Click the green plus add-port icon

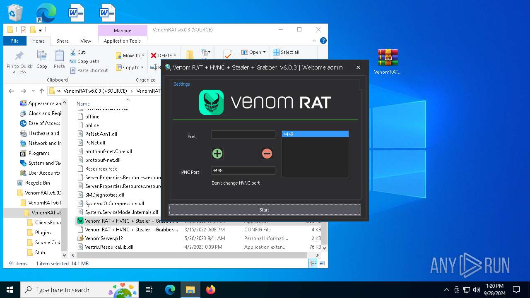click(x=217, y=154)
